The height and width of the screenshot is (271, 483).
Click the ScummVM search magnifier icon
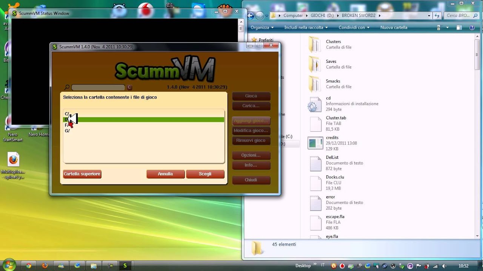(67, 87)
